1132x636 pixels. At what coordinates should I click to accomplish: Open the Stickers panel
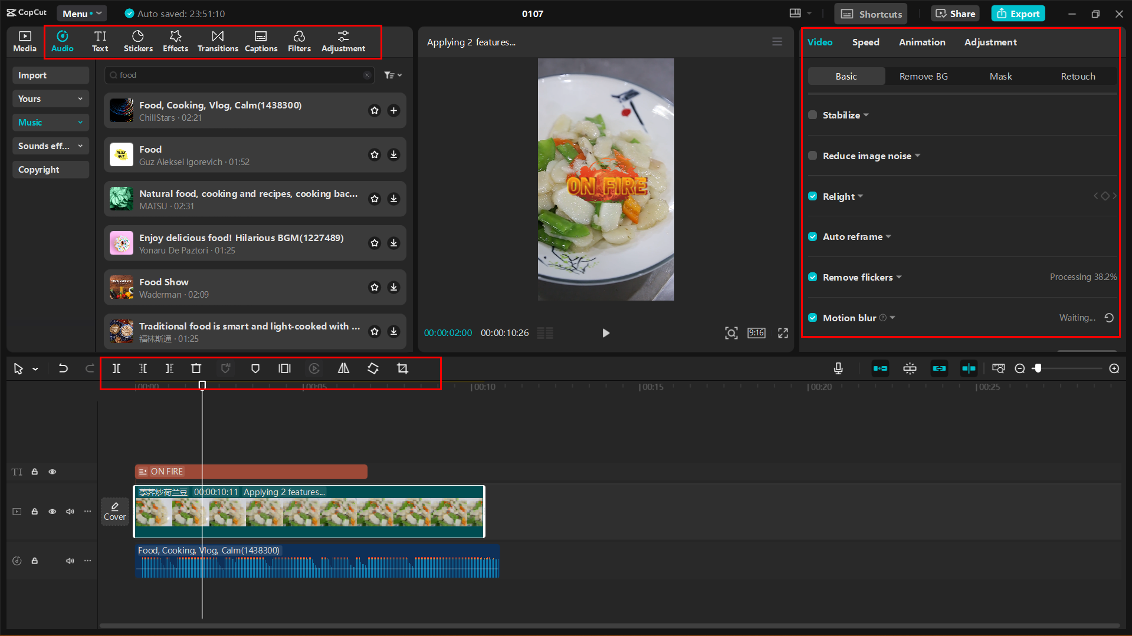[138, 41]
